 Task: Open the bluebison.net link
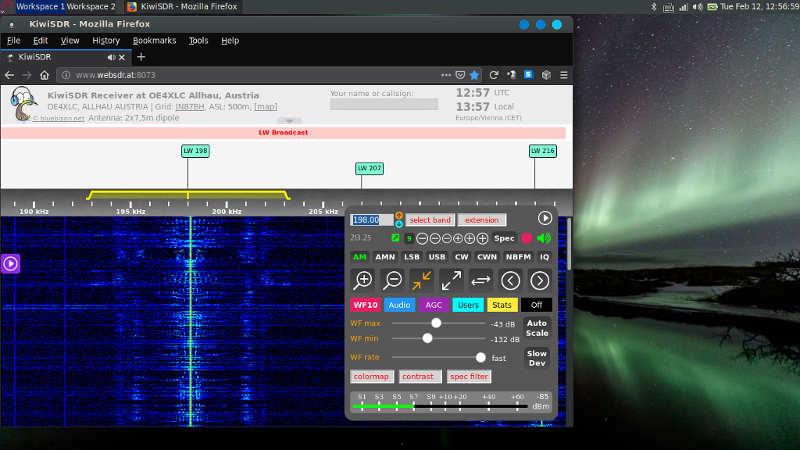[x=58, y=119]
